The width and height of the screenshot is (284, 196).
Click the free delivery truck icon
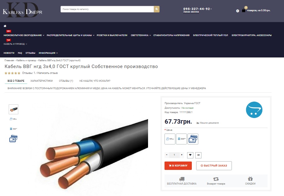click(182, 179)
